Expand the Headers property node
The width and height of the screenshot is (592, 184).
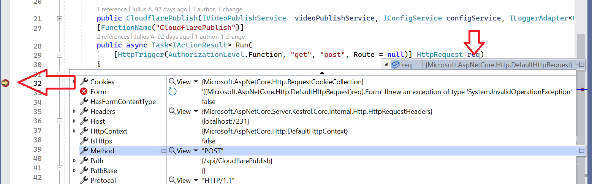pyautogui.click(x=74, y=112)
